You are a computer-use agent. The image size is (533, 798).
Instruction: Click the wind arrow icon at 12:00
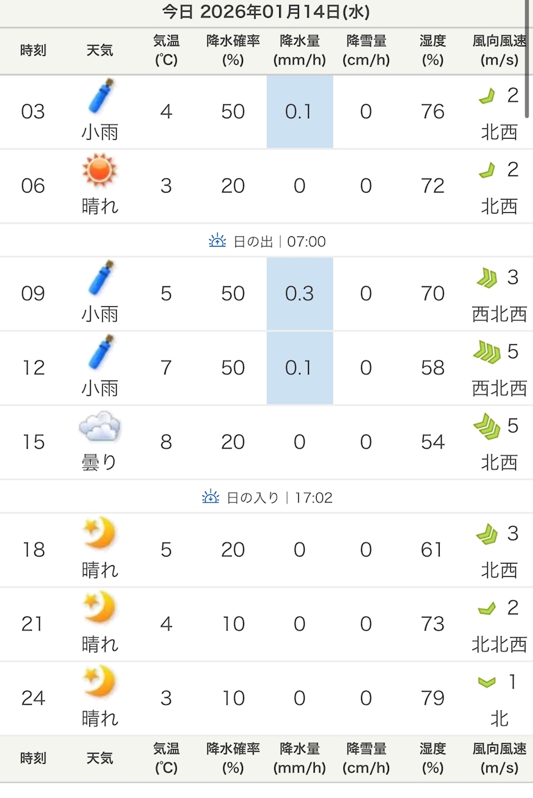tap(487, 351)
